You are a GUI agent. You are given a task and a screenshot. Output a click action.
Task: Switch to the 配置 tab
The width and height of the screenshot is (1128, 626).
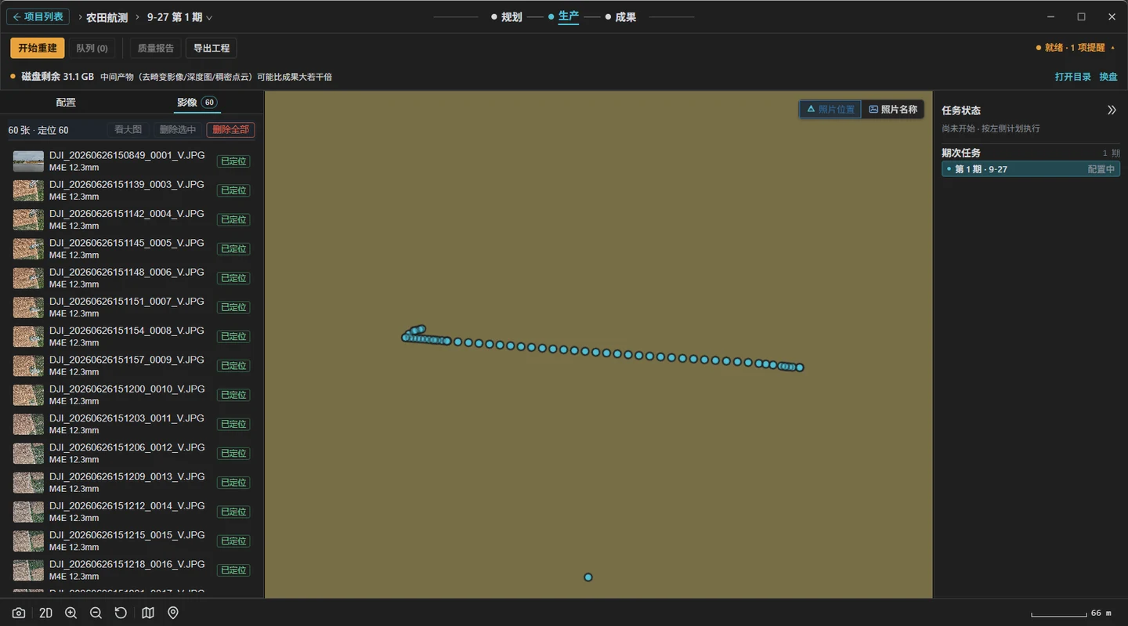[x=66, y=103]
